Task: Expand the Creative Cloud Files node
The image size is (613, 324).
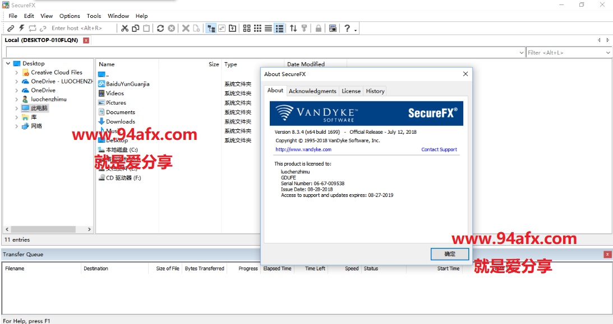Action: 16,73
